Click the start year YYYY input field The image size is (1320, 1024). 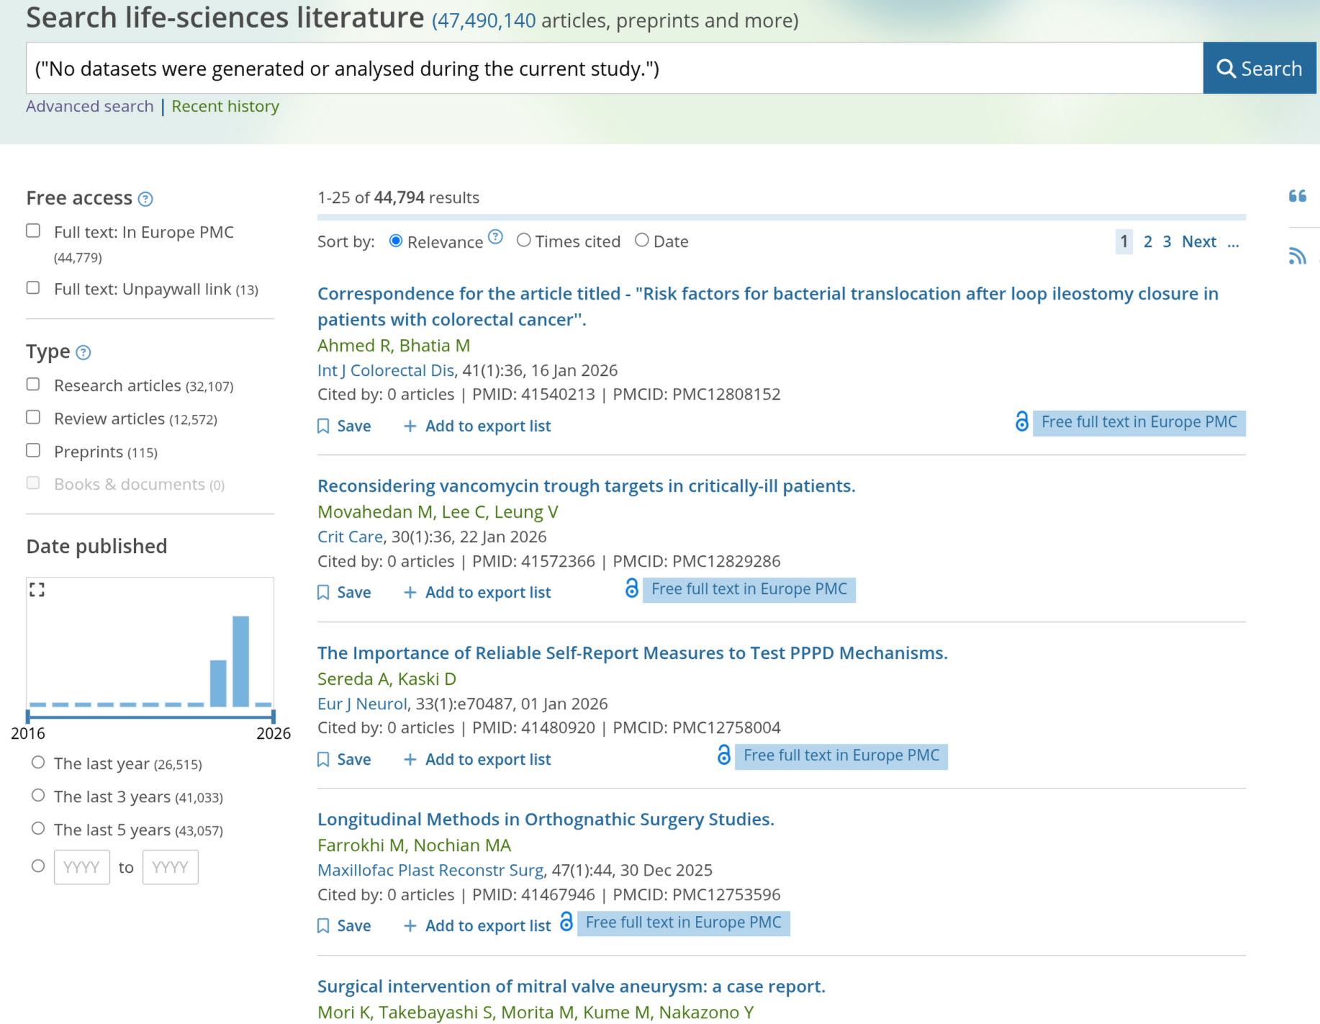point(81,867)
